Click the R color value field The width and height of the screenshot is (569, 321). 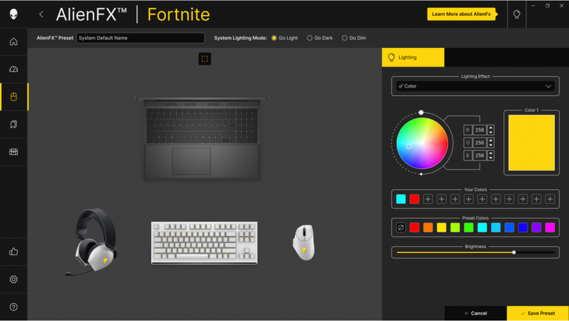click(480, 130)
